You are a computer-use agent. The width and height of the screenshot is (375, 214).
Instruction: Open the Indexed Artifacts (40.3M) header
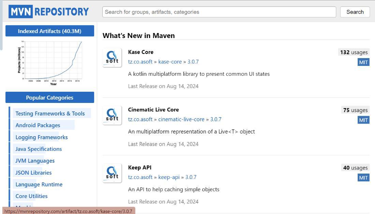pos(50,31)
